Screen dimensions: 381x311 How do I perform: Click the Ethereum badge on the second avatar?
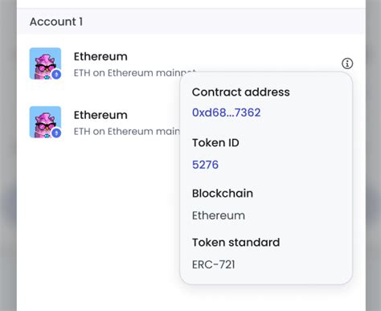click(56, 133)
